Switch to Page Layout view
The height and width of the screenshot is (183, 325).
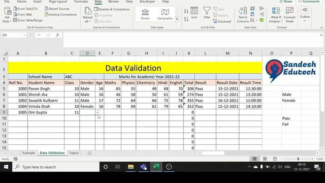click(x=265, y=159)
